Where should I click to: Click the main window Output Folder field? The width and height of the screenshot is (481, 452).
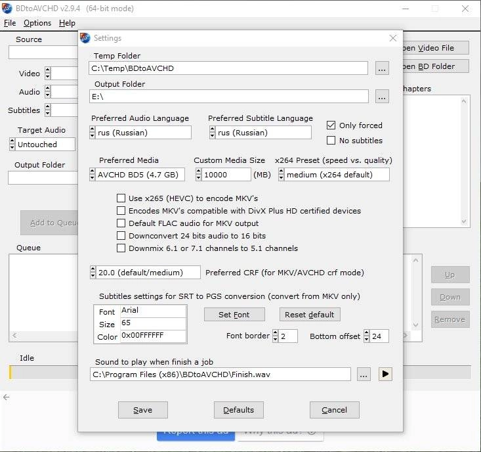43,178
